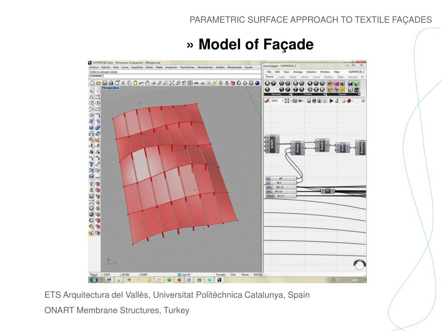Select the Polyline tool in Rhino sidebar

92,97
